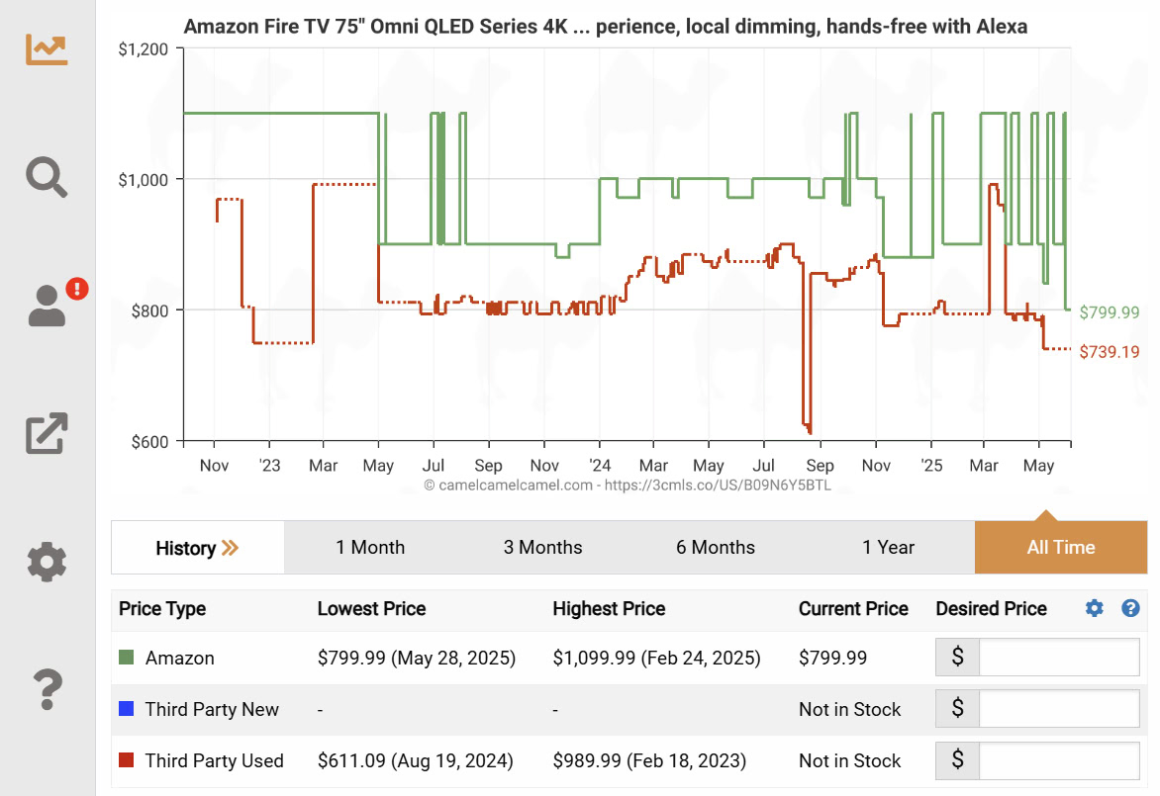
Task: Select the 1 Month range tab
Action: [370, 548]
